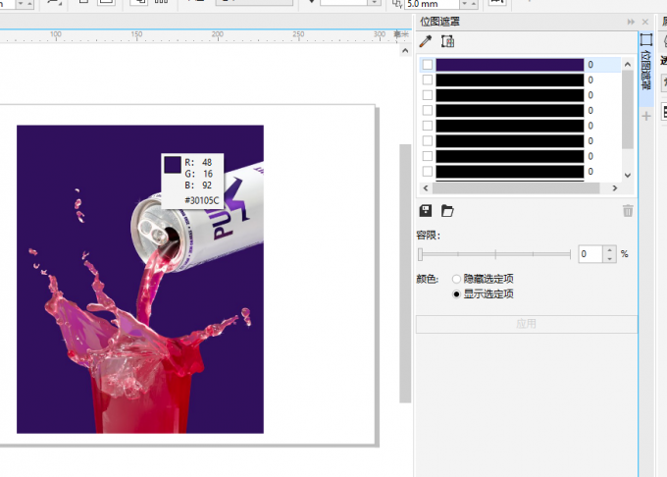Click the plus icon to add a docker
This screenshot has width=667, height=477.
(646, 116)
